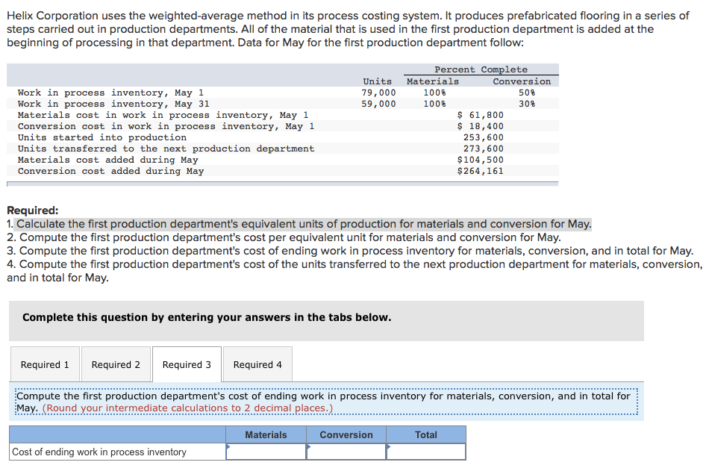Viewport: 709px width, 468px height.
Task: Click the Total column header in answer table
Action: pyautogui.click(x=426, y=434)
